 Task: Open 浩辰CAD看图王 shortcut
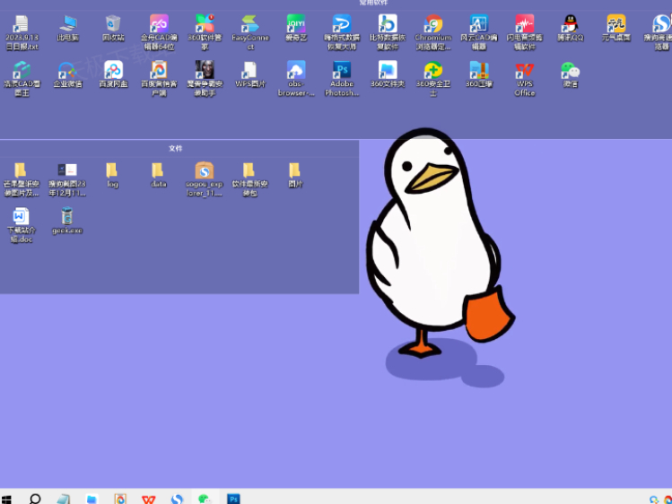pyautogui.click(x=22, y=79)
